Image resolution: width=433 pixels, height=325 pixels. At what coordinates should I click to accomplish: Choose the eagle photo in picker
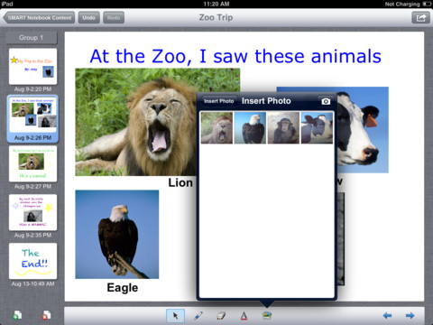click(x=250, y=127)
